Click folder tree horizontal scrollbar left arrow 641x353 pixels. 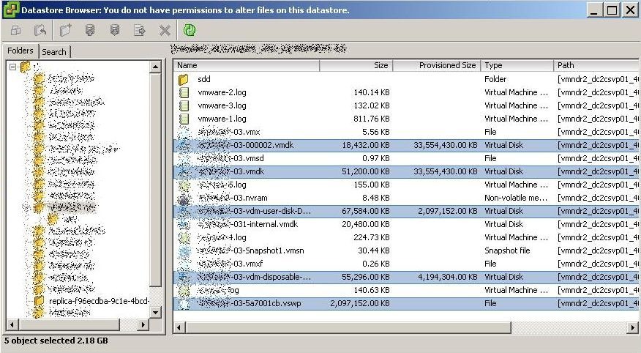click(x=12, y=324)
